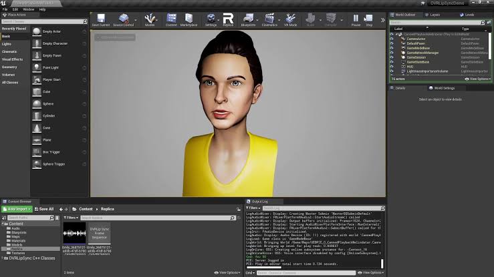
Task: Open the Output Log Filters dropdown
Action: (254, 208)
